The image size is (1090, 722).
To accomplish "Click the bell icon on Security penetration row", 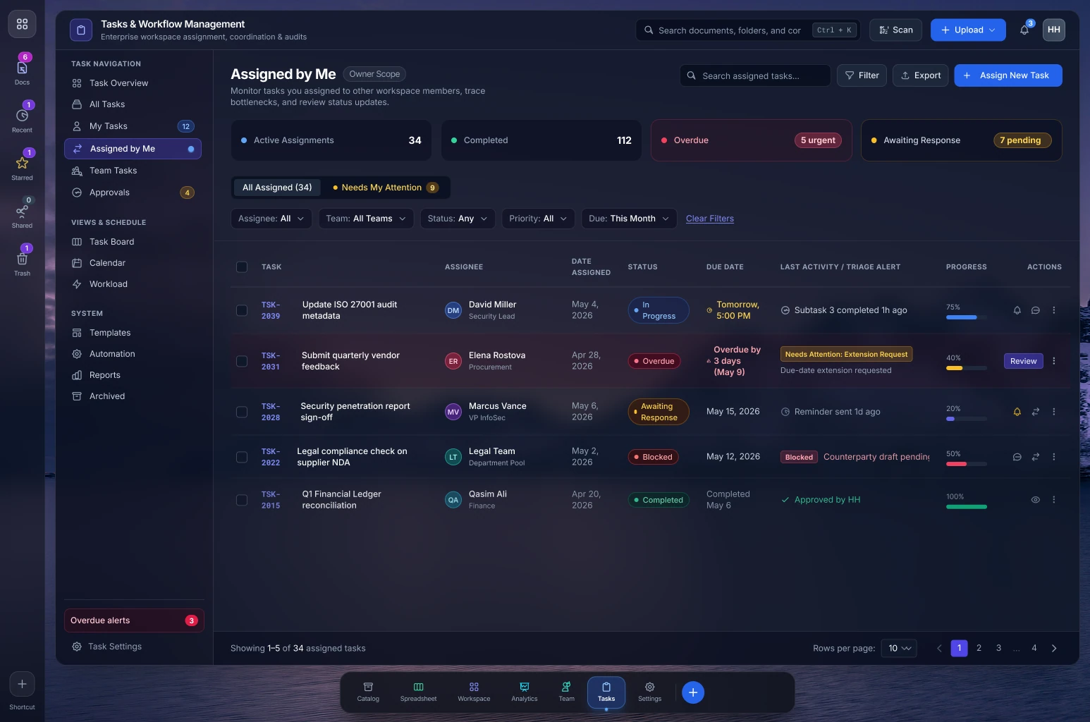I will coord(1017,412).
